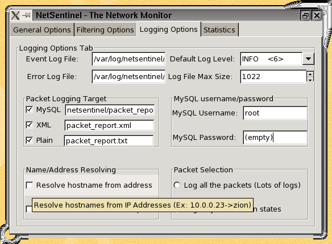
Task: Open the Default Log Level dropdown arrow
Action: pyautogui.click(x=308, y=59)
